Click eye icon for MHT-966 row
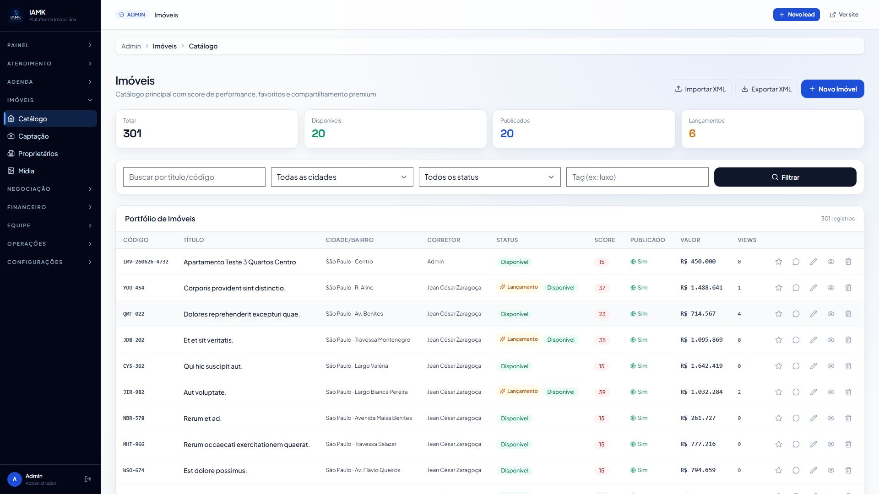Image resolution: width=879 pixels, height=494 pixels. (x=830, y=444)
